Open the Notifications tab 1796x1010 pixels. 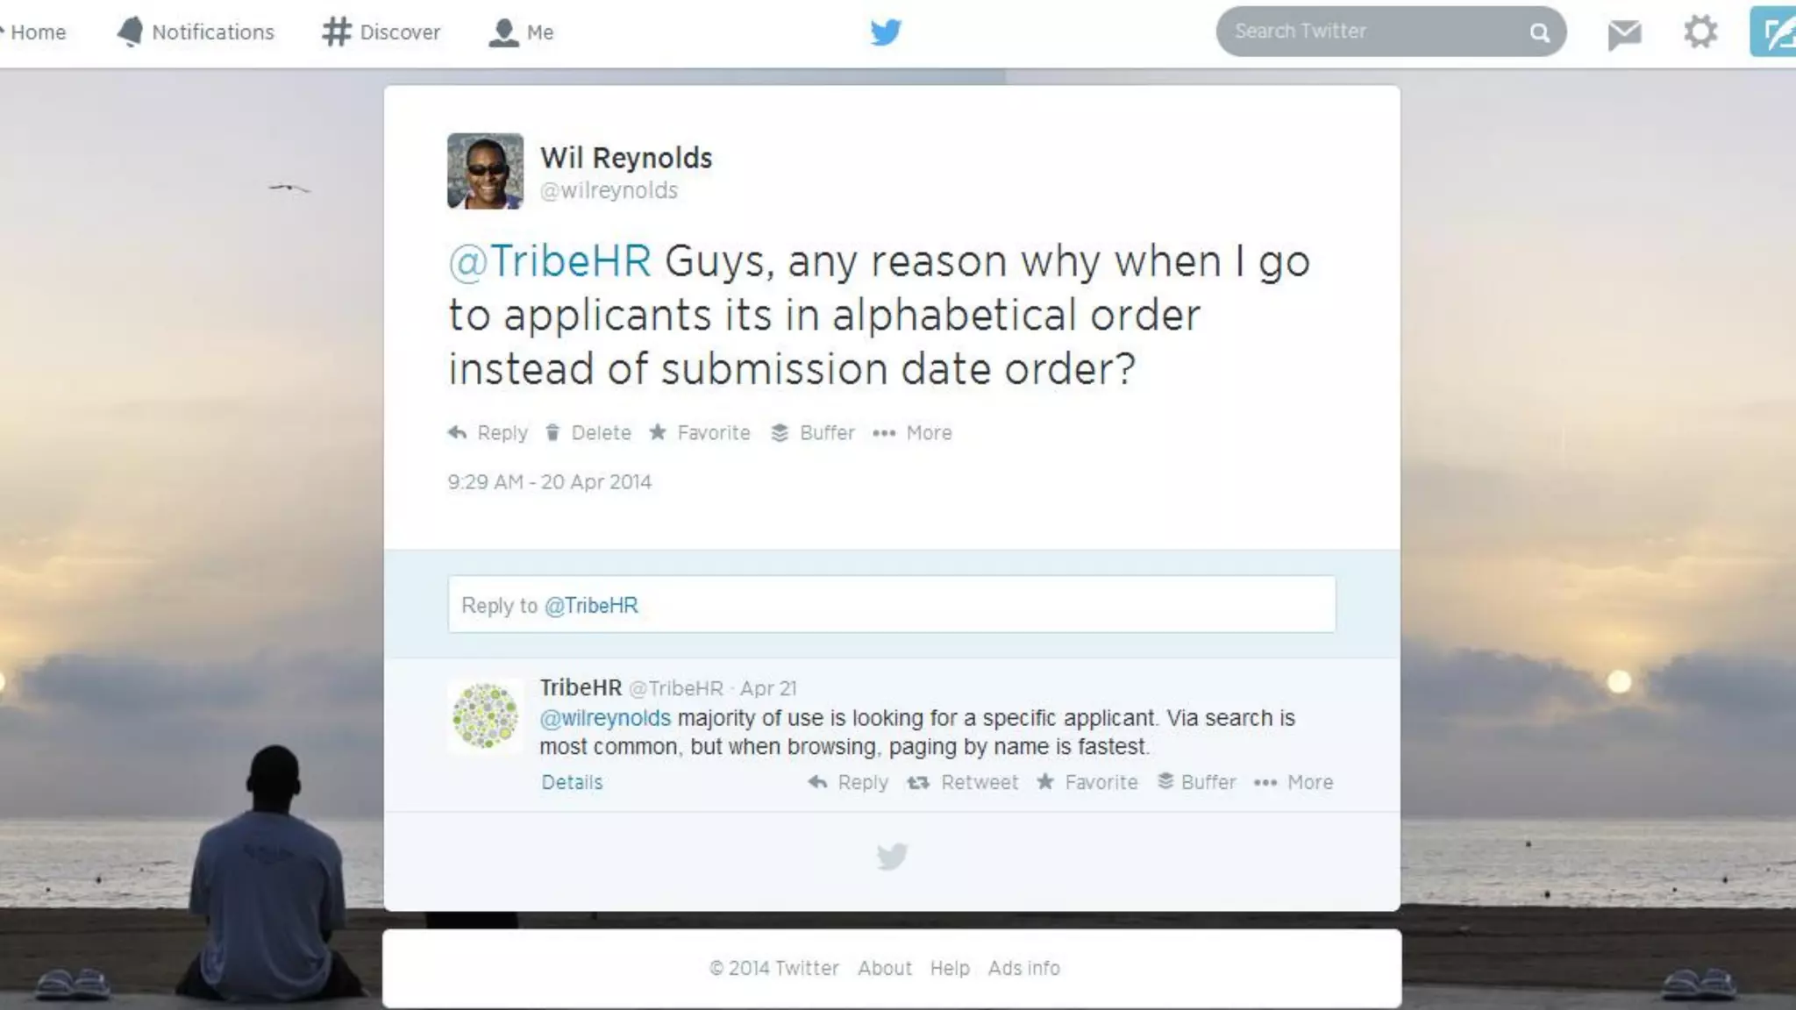coord(196,32)
